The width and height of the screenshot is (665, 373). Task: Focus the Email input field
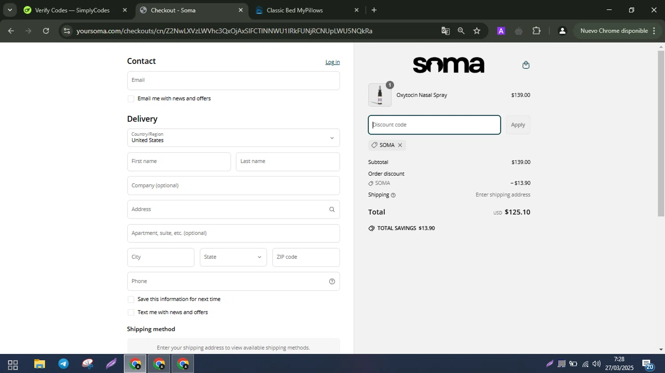(x=234, y=81)
